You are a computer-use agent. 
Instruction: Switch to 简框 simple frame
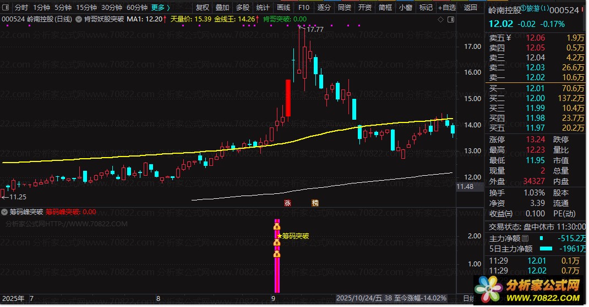point(385,8)
